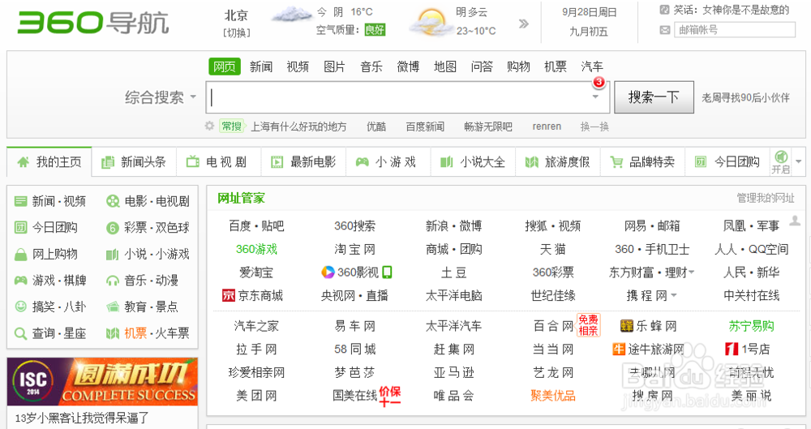Screen dimensions: 811x429
Task: Click the lottery ball icon by 彩票·双色球
Action: [x=112, y=228]
